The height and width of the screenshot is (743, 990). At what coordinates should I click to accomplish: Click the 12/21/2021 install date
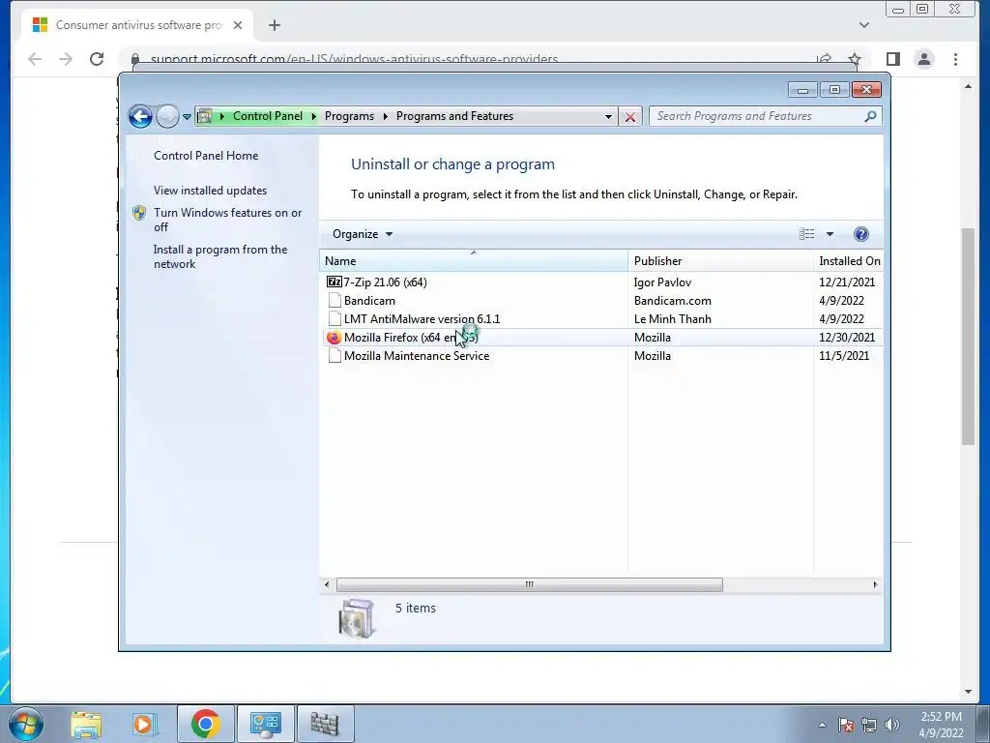pyautogui.click(x=847, y=282)
